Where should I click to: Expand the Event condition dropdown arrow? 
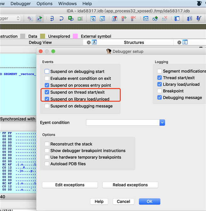tap(162, 122)
